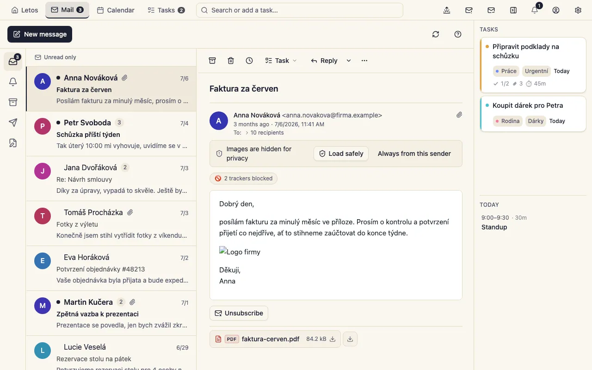Click the Unsubscribe button
The image size is (592, 370).
(239, 313)
